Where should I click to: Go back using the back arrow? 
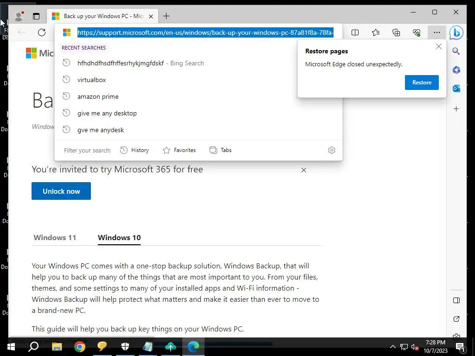click(21, 32)
